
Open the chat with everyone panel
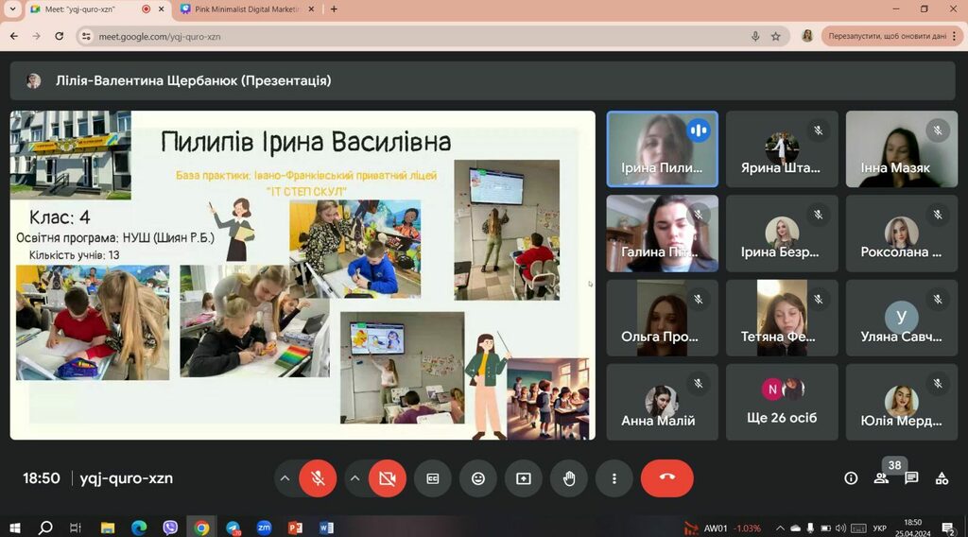[x=911, y=478]
